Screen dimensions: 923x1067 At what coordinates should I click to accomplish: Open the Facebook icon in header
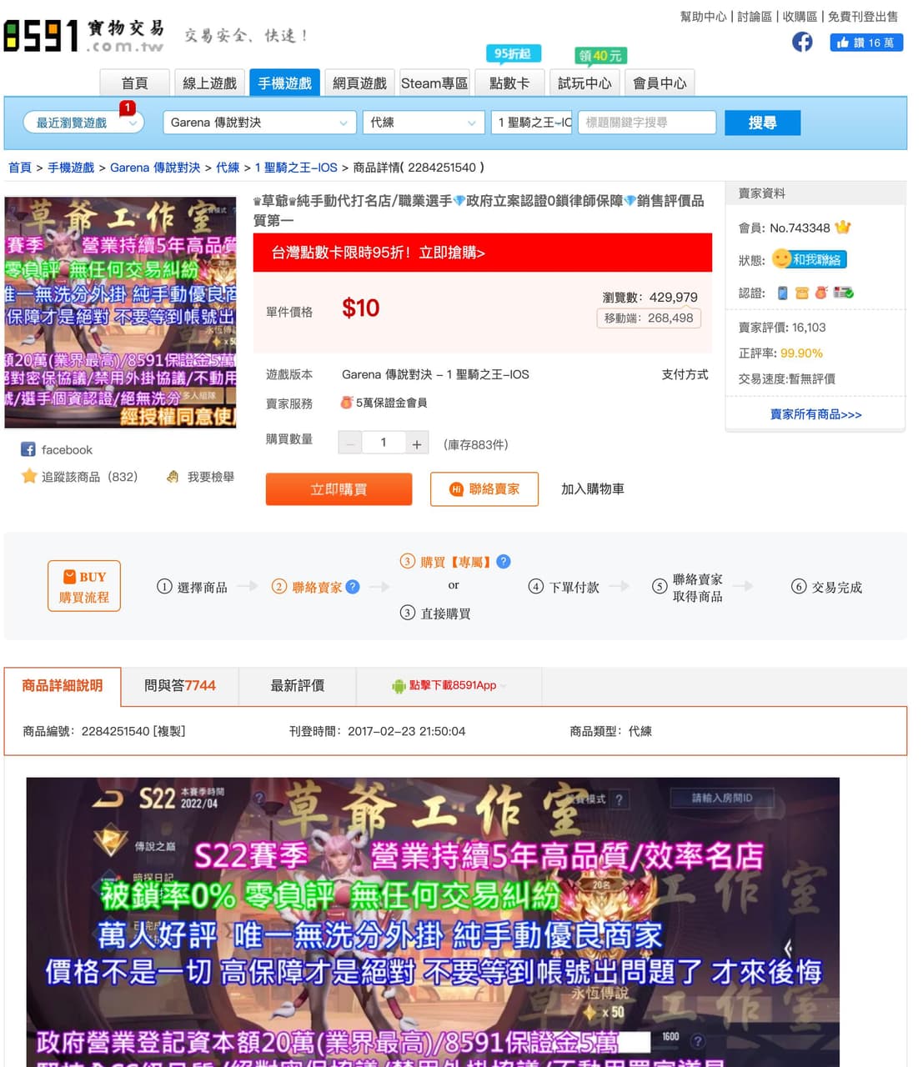click(x=802, y=42)
